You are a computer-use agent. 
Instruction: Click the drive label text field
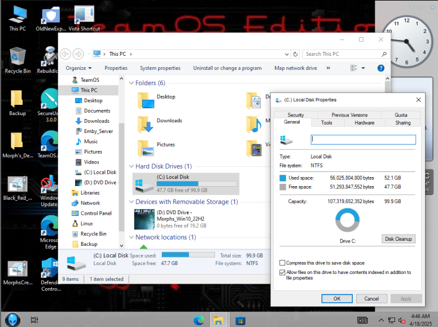coord(363,140)
